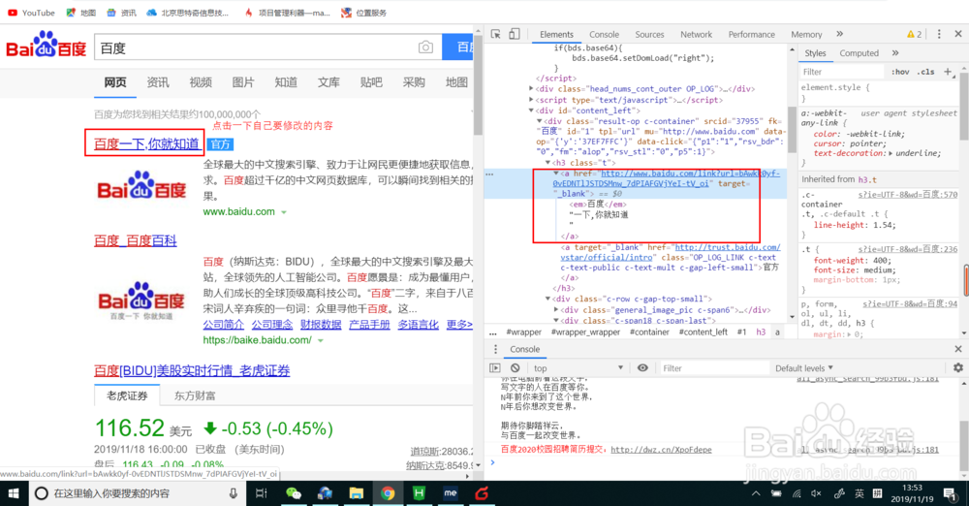Viewport: 969px width, 506px height.
Task: Open File Explorer from the taskbar
Action: click(356, 493)
